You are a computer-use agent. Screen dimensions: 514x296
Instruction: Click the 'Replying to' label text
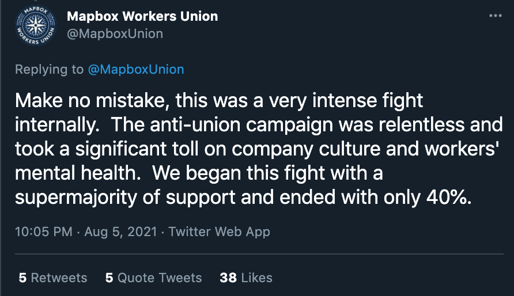point(49,70)
